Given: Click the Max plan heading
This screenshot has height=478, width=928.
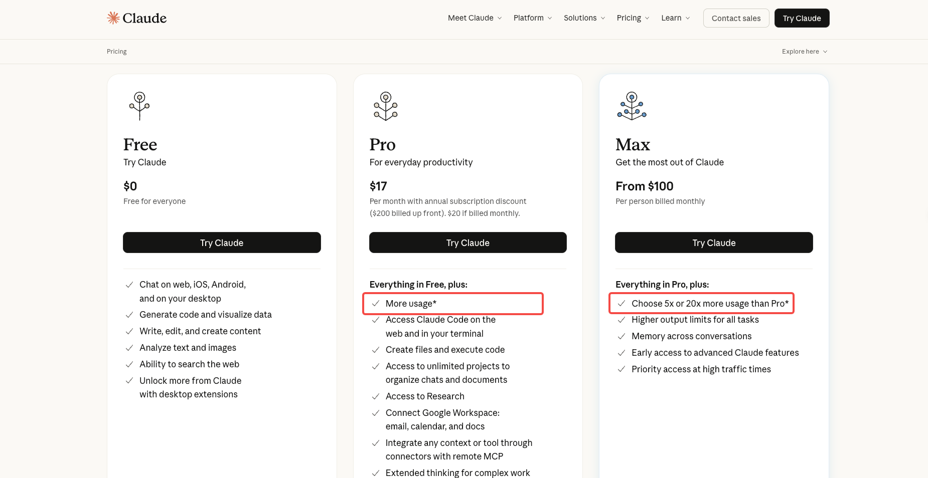Looking at the screenshot, I should [633, 144].
